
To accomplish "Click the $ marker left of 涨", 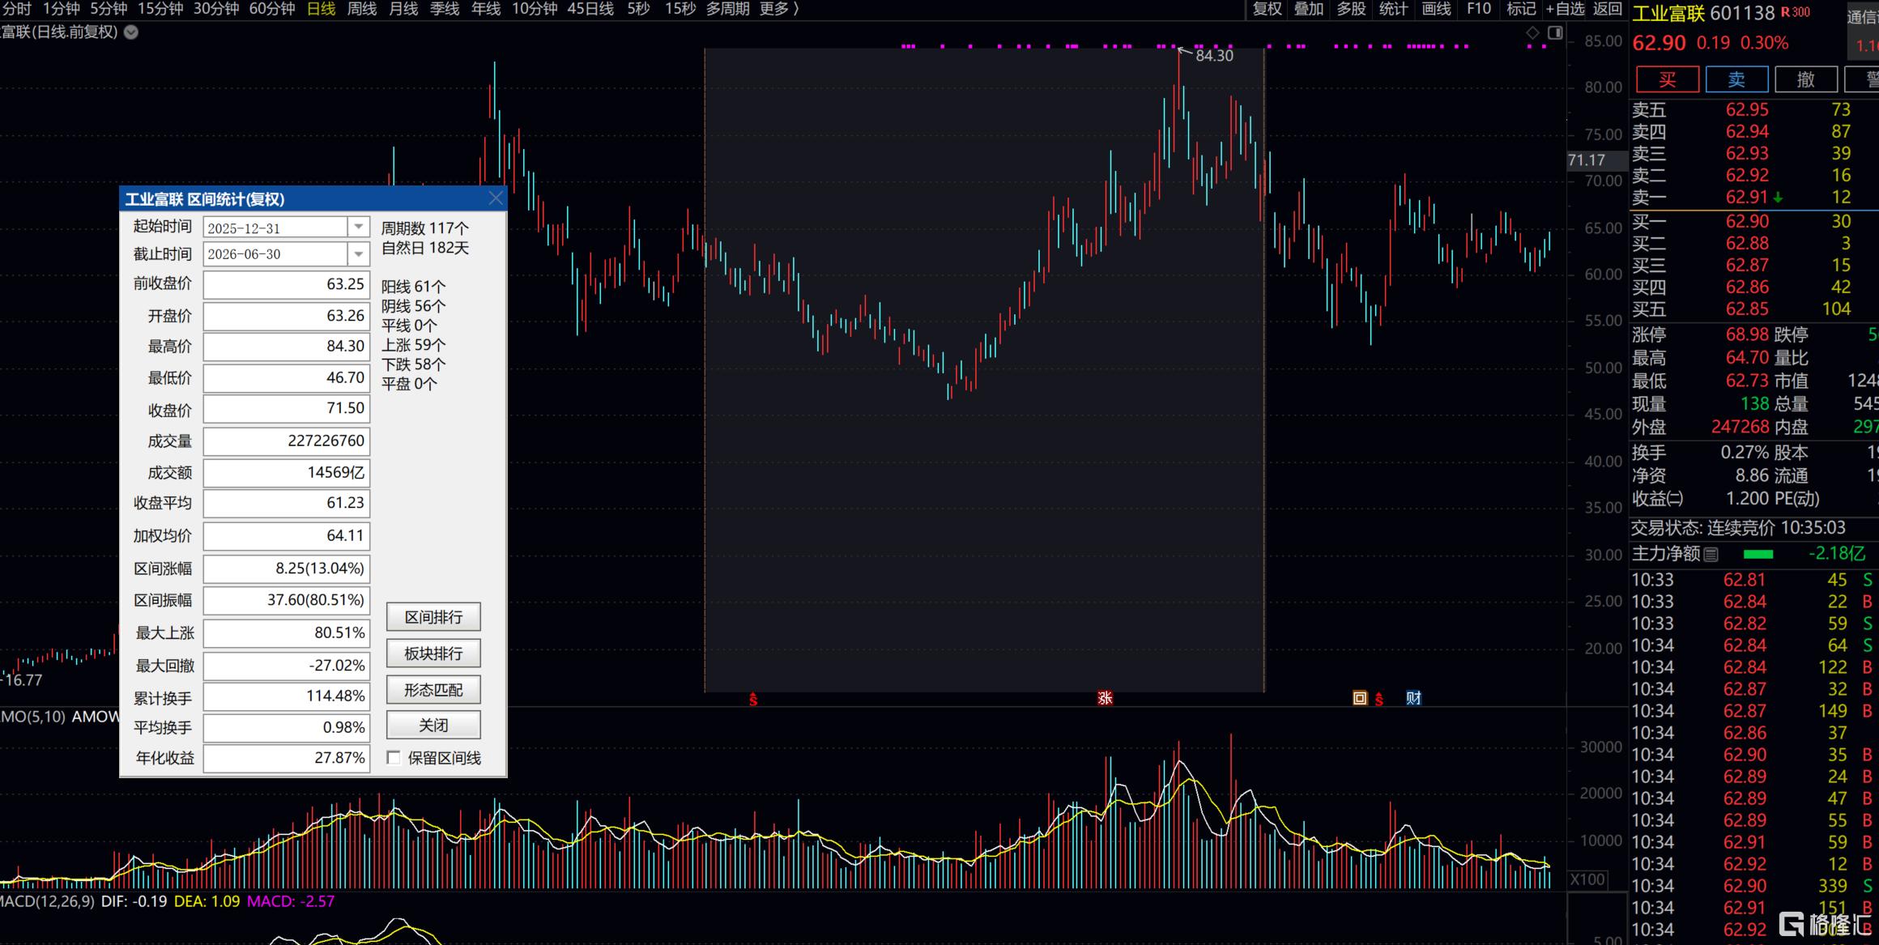I will [753, 699].
